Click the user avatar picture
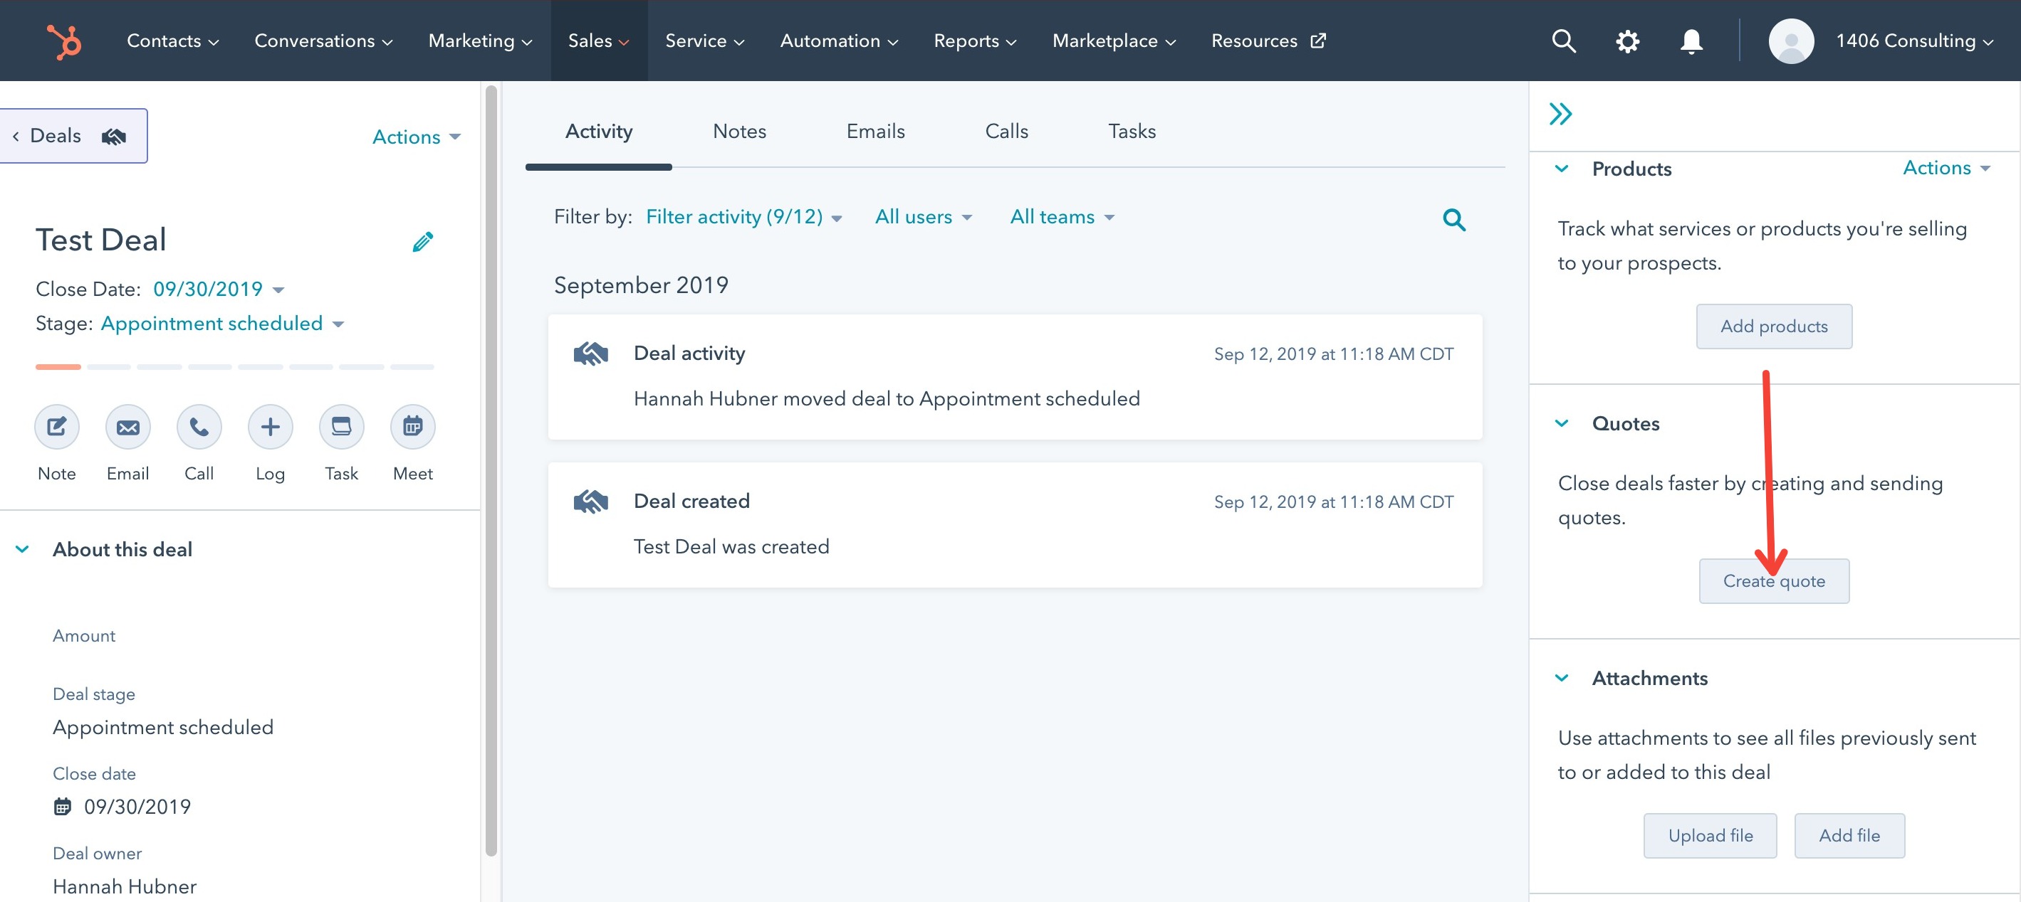This screenshot has height=902, width=2021. (1790, 41)
